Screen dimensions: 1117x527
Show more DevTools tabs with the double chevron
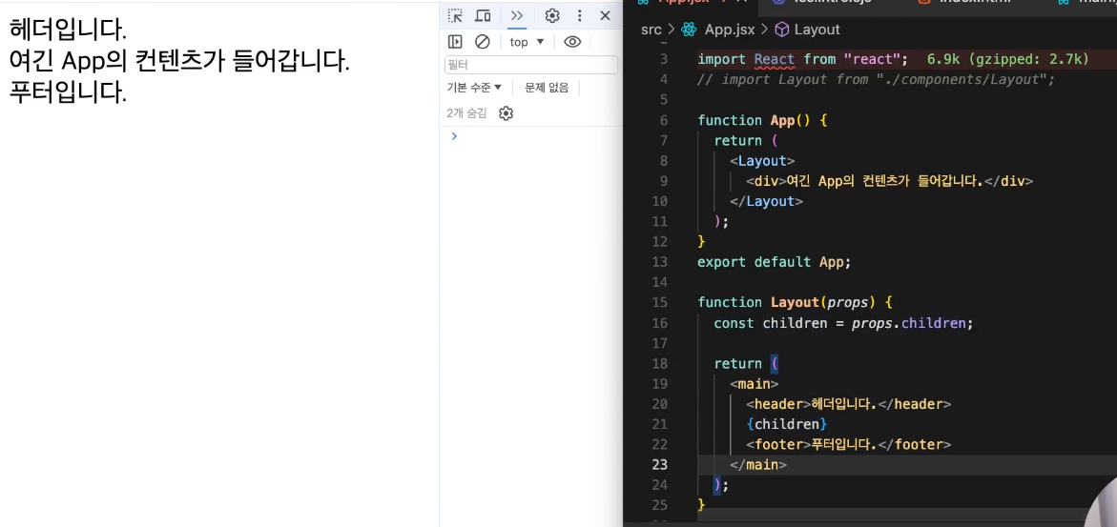[517, 15]
